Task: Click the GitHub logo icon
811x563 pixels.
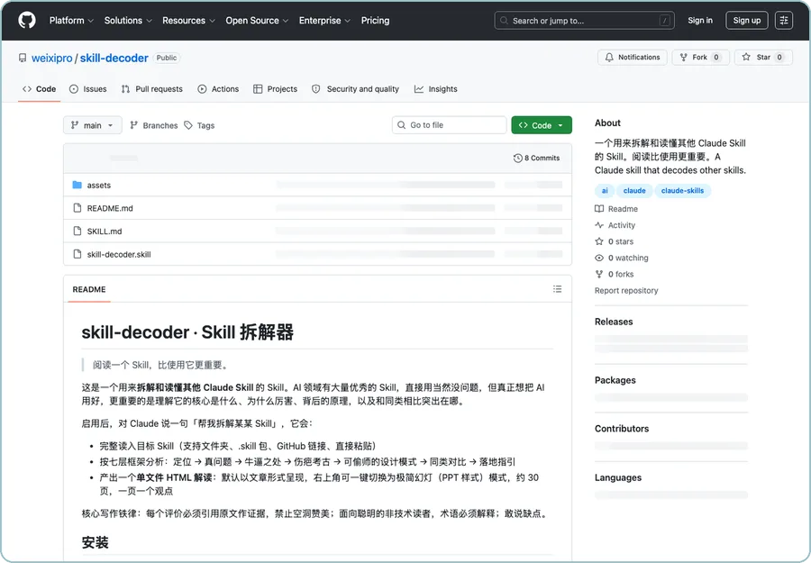Action: [x=27, y=20]
